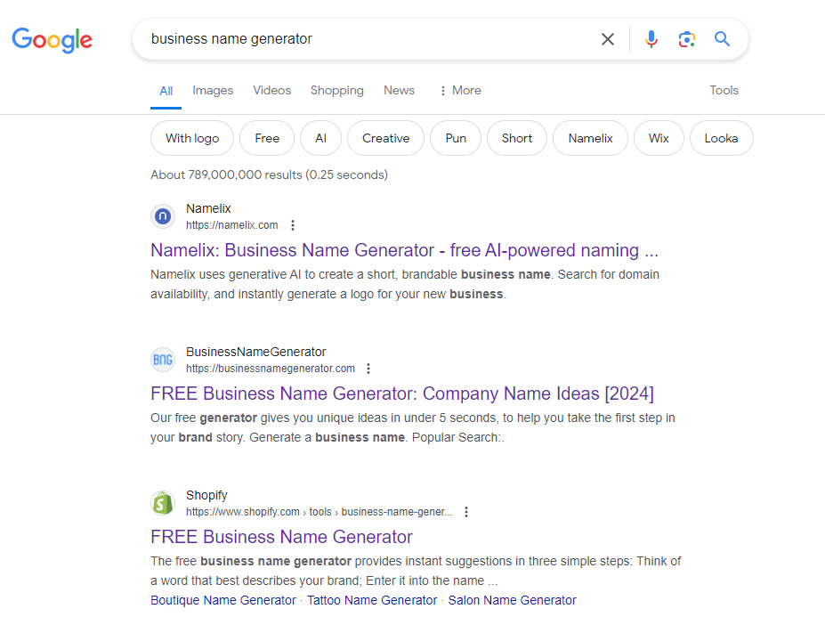Start voice search with microphone icon
The width and height of the screenshot is (825, 625).
pos(651,39)
